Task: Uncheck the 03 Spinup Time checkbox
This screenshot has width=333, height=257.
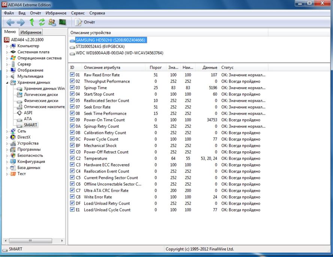Action: 72,87
